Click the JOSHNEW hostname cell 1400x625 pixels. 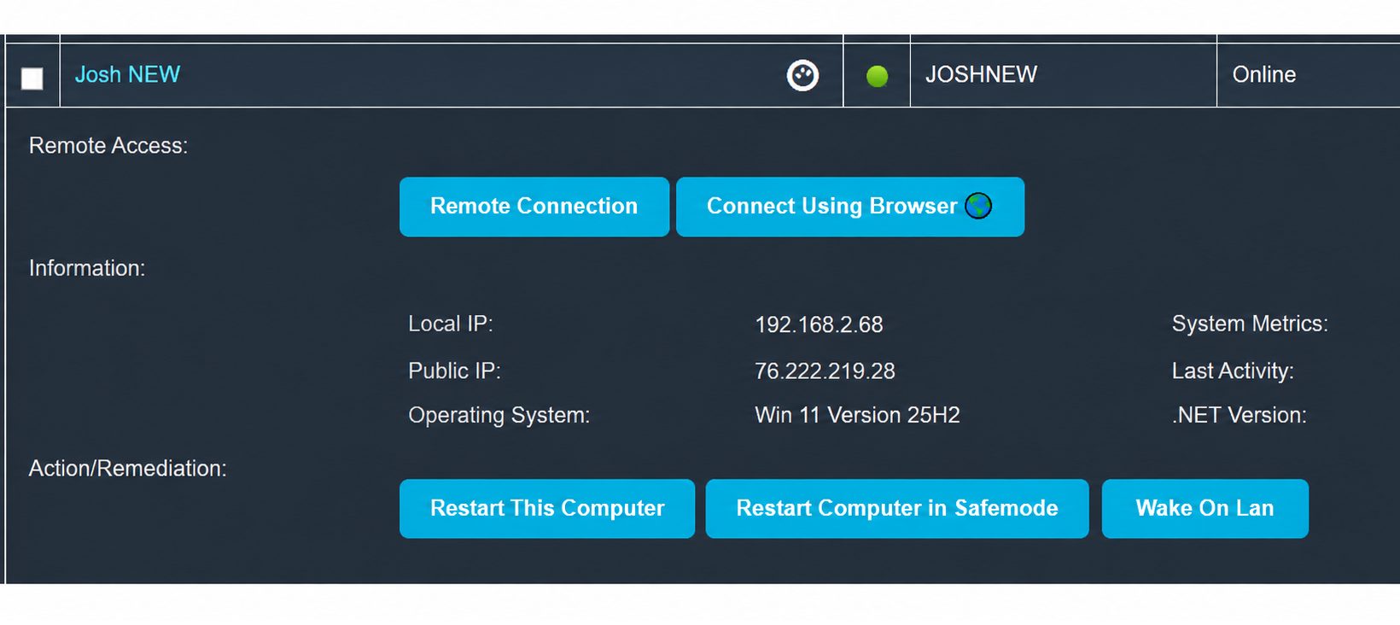click(1063, 75)
